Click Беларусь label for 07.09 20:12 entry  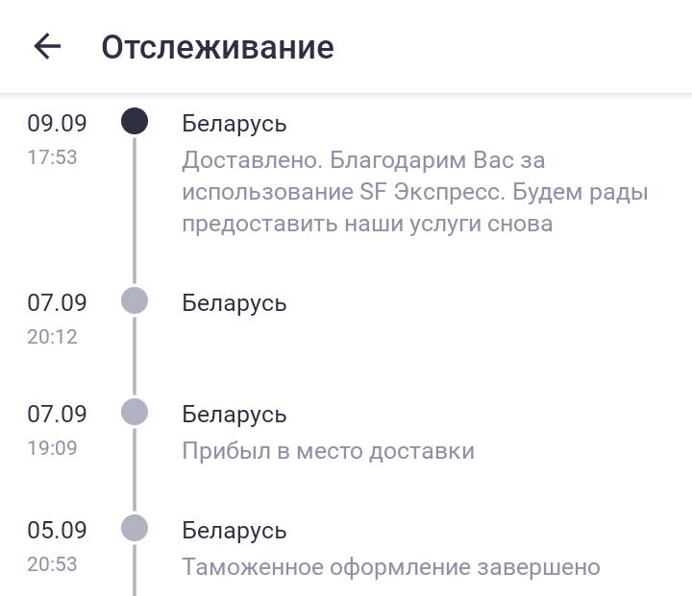(x=235, y=303)
